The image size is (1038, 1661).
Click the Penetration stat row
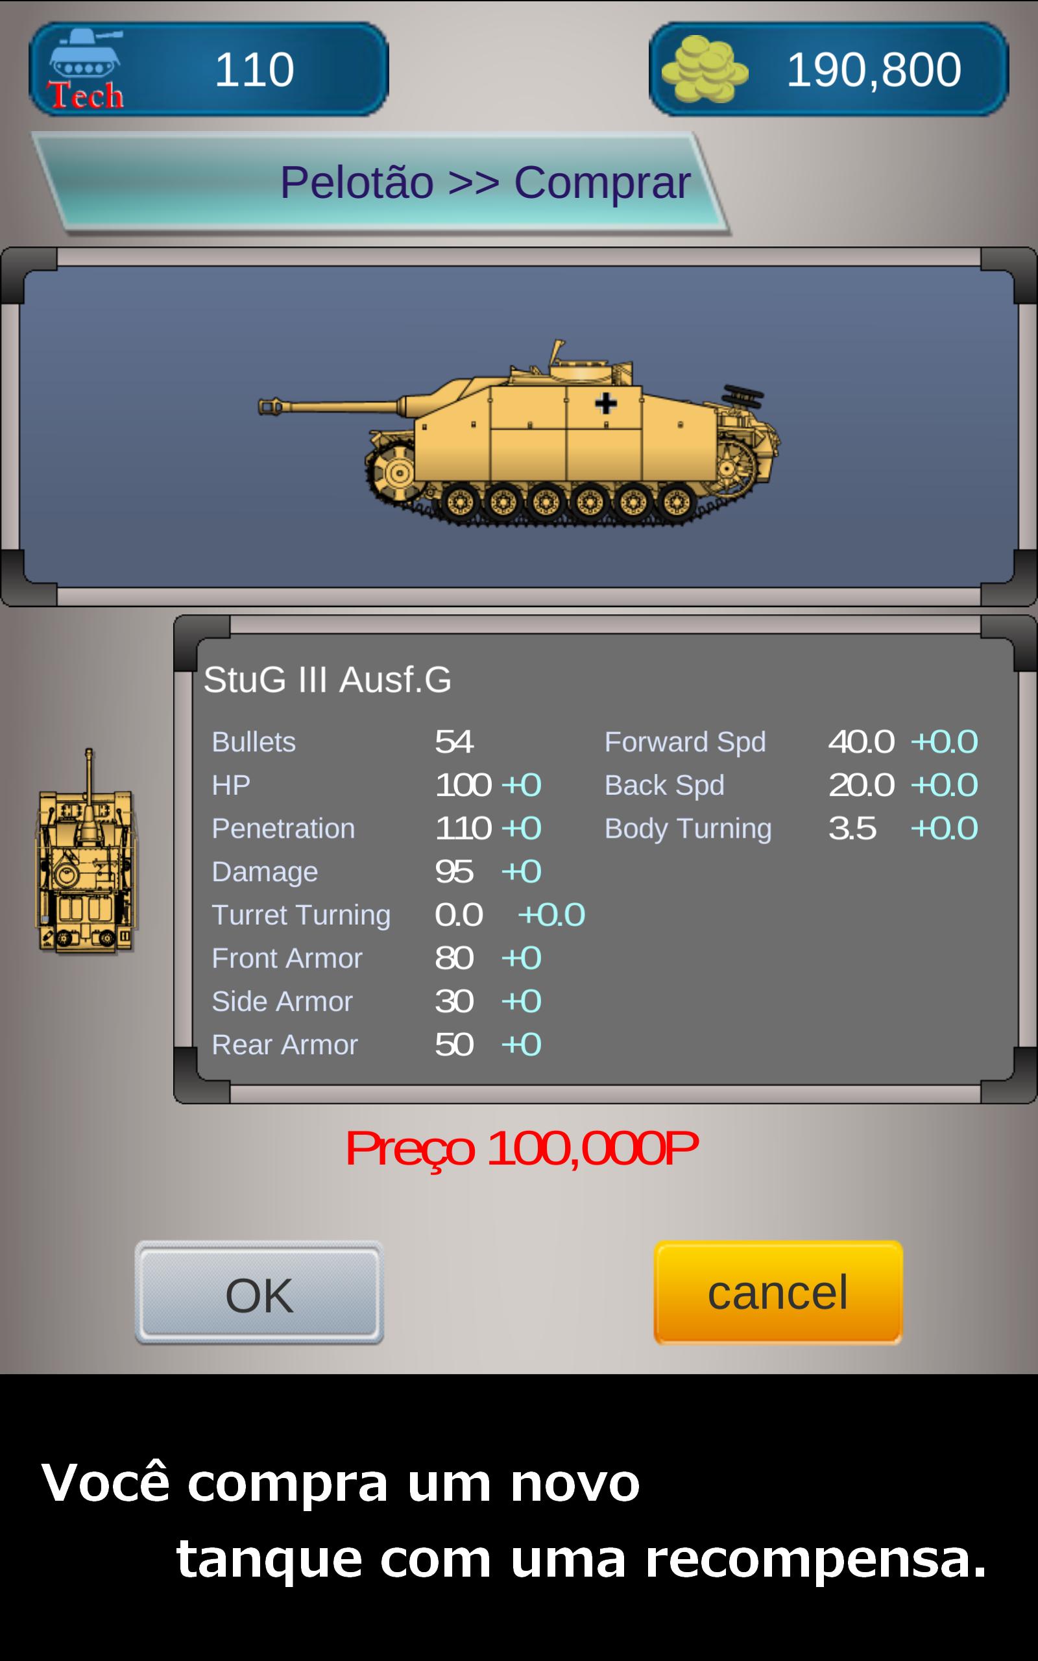(376, 829)
